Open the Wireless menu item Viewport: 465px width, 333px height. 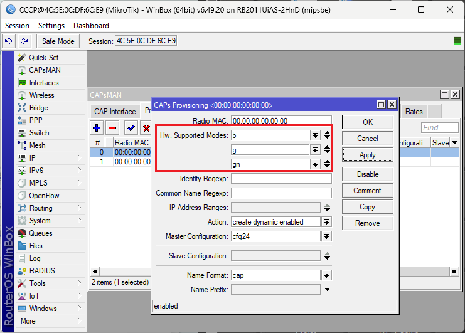[x=42, y=95]
